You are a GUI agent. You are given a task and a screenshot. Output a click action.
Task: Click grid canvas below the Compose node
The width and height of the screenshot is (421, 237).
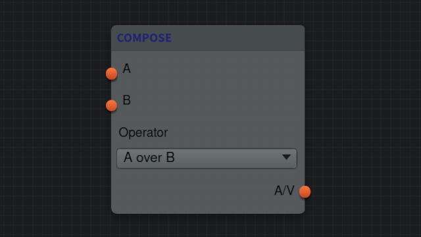[208, 226]
